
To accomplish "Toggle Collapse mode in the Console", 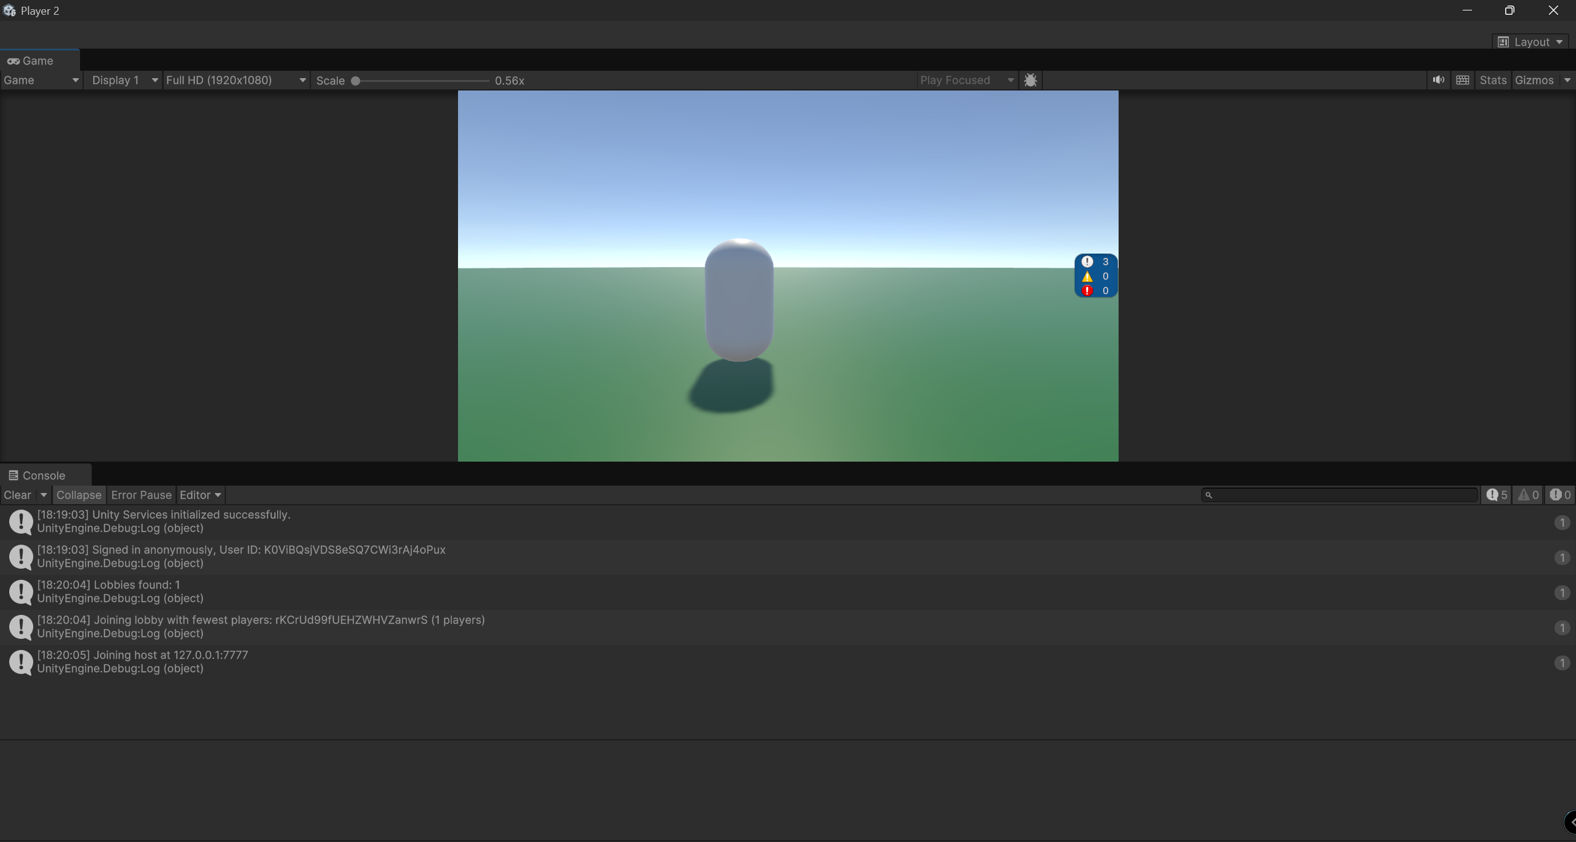I will tap(79, 495).
